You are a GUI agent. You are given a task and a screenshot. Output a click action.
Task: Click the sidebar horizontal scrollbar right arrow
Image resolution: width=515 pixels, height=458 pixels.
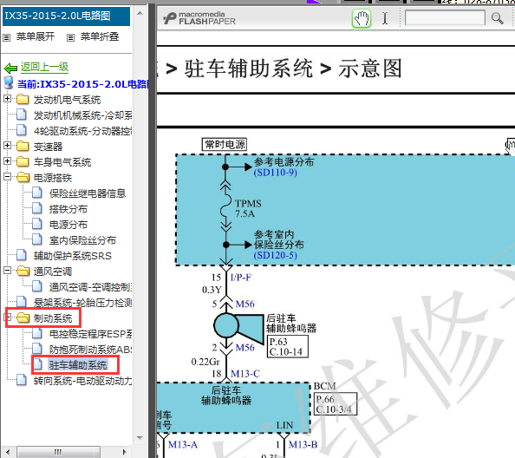pos(125,452)
